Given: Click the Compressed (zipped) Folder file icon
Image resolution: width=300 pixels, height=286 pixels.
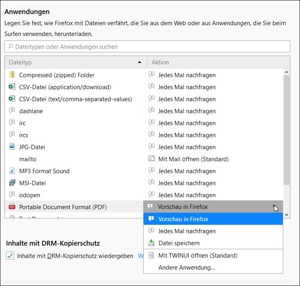Looking at the screenshot, I should [x=12, y=75].
